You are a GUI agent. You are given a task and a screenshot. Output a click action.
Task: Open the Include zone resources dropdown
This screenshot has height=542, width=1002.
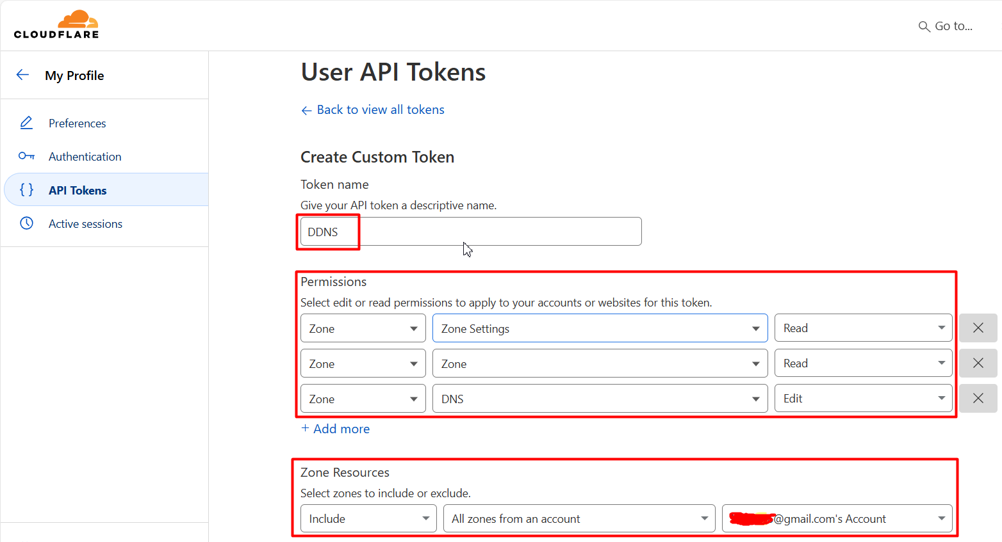click(368, 518)
